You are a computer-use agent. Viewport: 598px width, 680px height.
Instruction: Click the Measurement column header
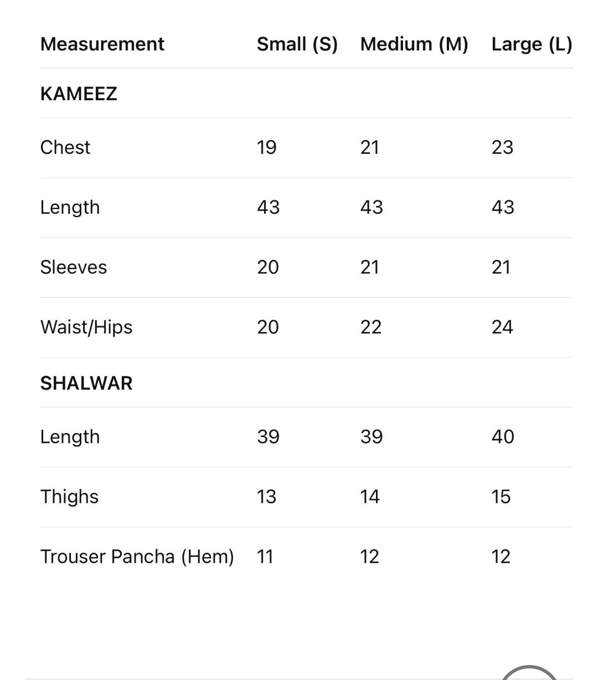click(102, 44)
